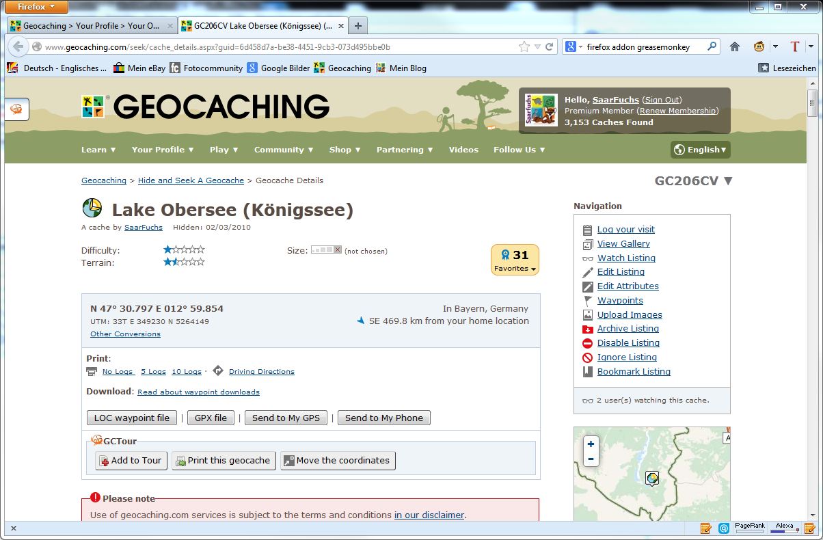Click Move the coordinates button
The width and height of the screenshot is (823, 540).
338,461
